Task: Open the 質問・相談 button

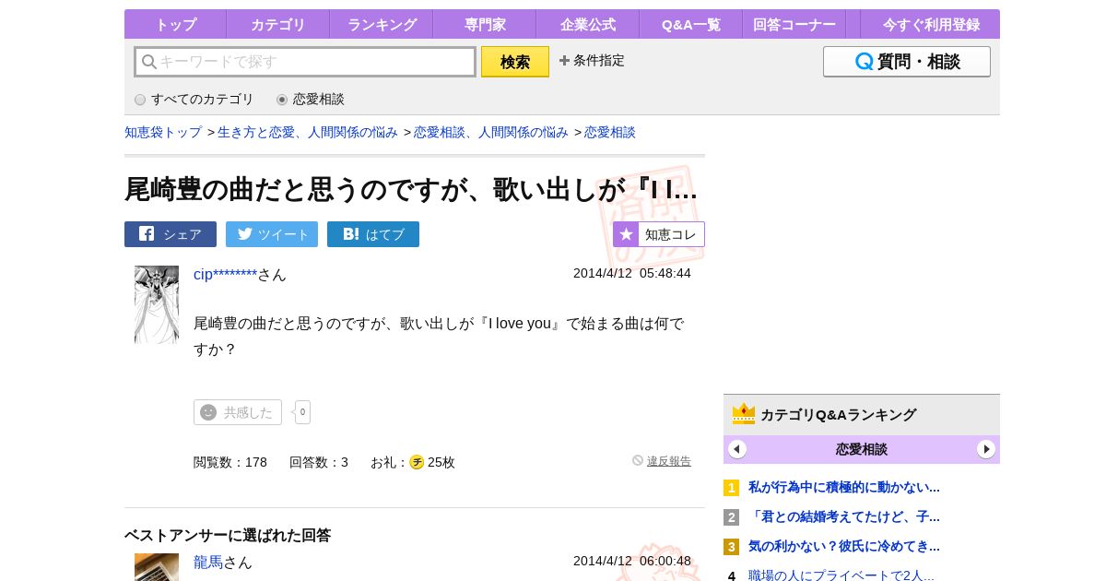Action: (x=907, y=62)
